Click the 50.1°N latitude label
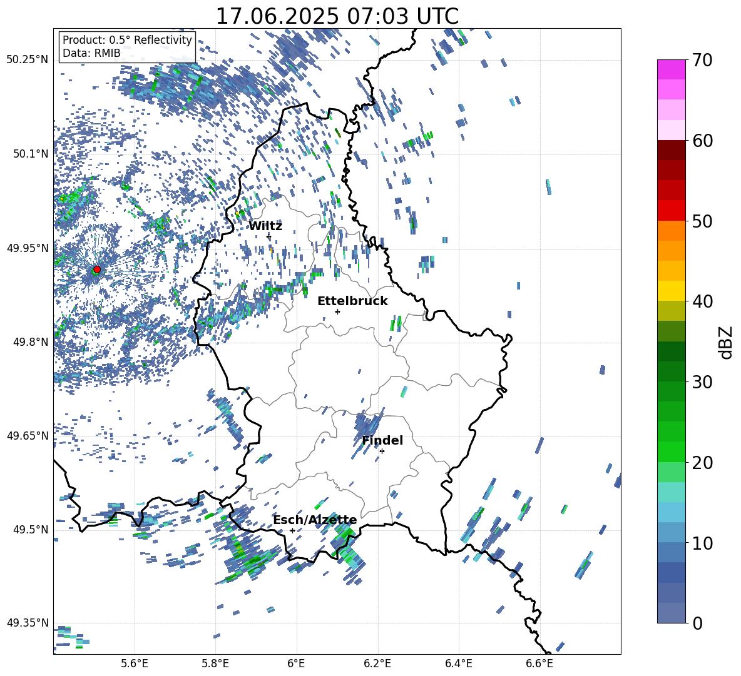 [x=31, y=154]
